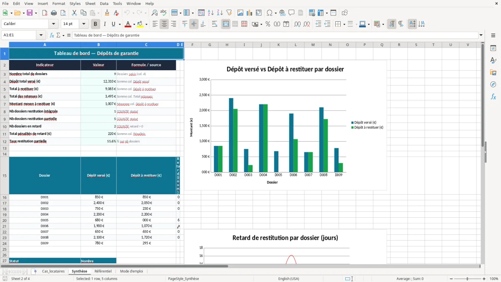501x282 pixels.
Task: Click the Format as Percent icon
Action: pos(268,24)
